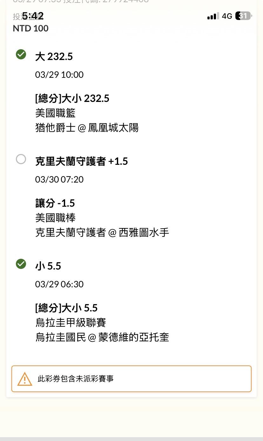263x441 pixels.
Task: Open matchup 克里夫蘭守護者 @ 西雅圖水手
Action: pyautogui.click(x=102, y=233)
